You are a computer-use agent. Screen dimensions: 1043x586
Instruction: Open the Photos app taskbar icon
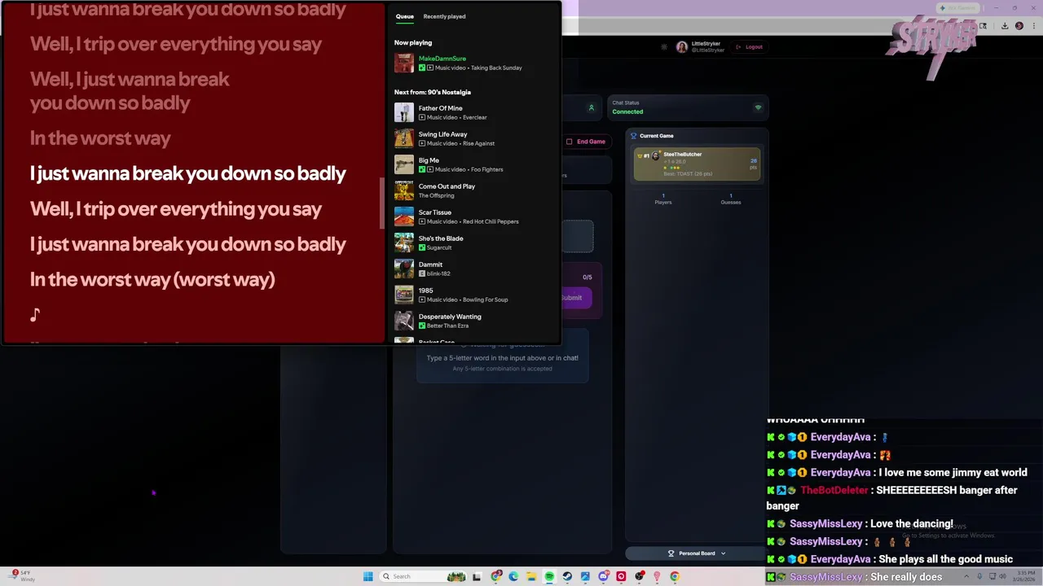[x=585, y=576]
